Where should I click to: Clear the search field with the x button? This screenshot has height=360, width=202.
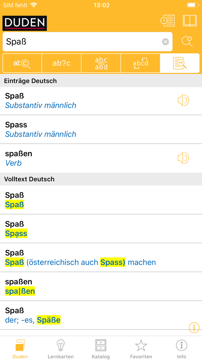tap(165, 42)
